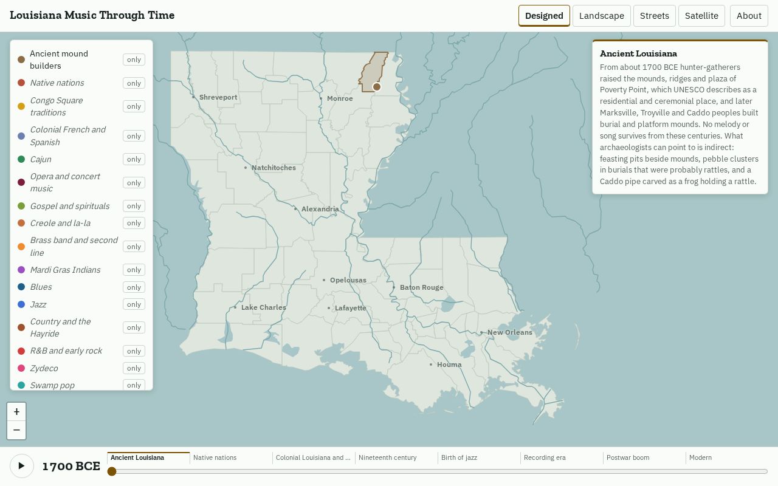The width and height of the screenshot is (778, 486).
Task: Show only Gospel and spirituals
Action: coord(134,206)
